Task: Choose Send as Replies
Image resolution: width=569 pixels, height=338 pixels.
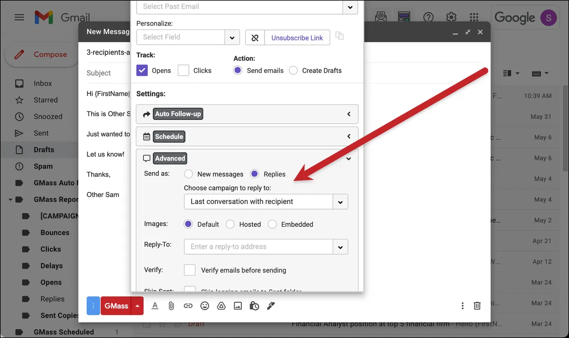Action: [255, 174]
